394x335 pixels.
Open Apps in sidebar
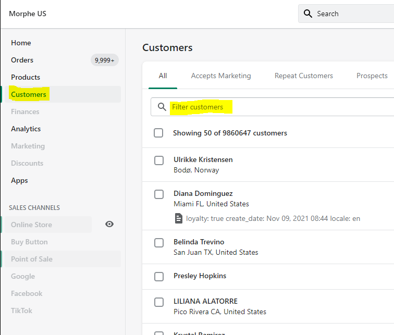19,181
